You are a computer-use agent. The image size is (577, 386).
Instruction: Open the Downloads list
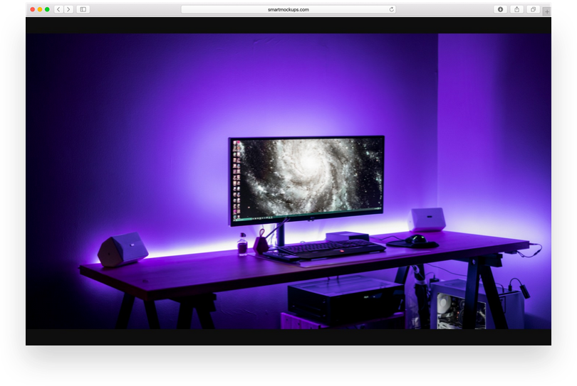pyautogui.click(x=500, y=9)
